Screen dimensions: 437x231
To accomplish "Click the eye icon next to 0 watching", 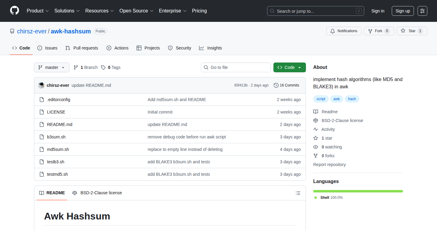I will click(x=316, y=147).
